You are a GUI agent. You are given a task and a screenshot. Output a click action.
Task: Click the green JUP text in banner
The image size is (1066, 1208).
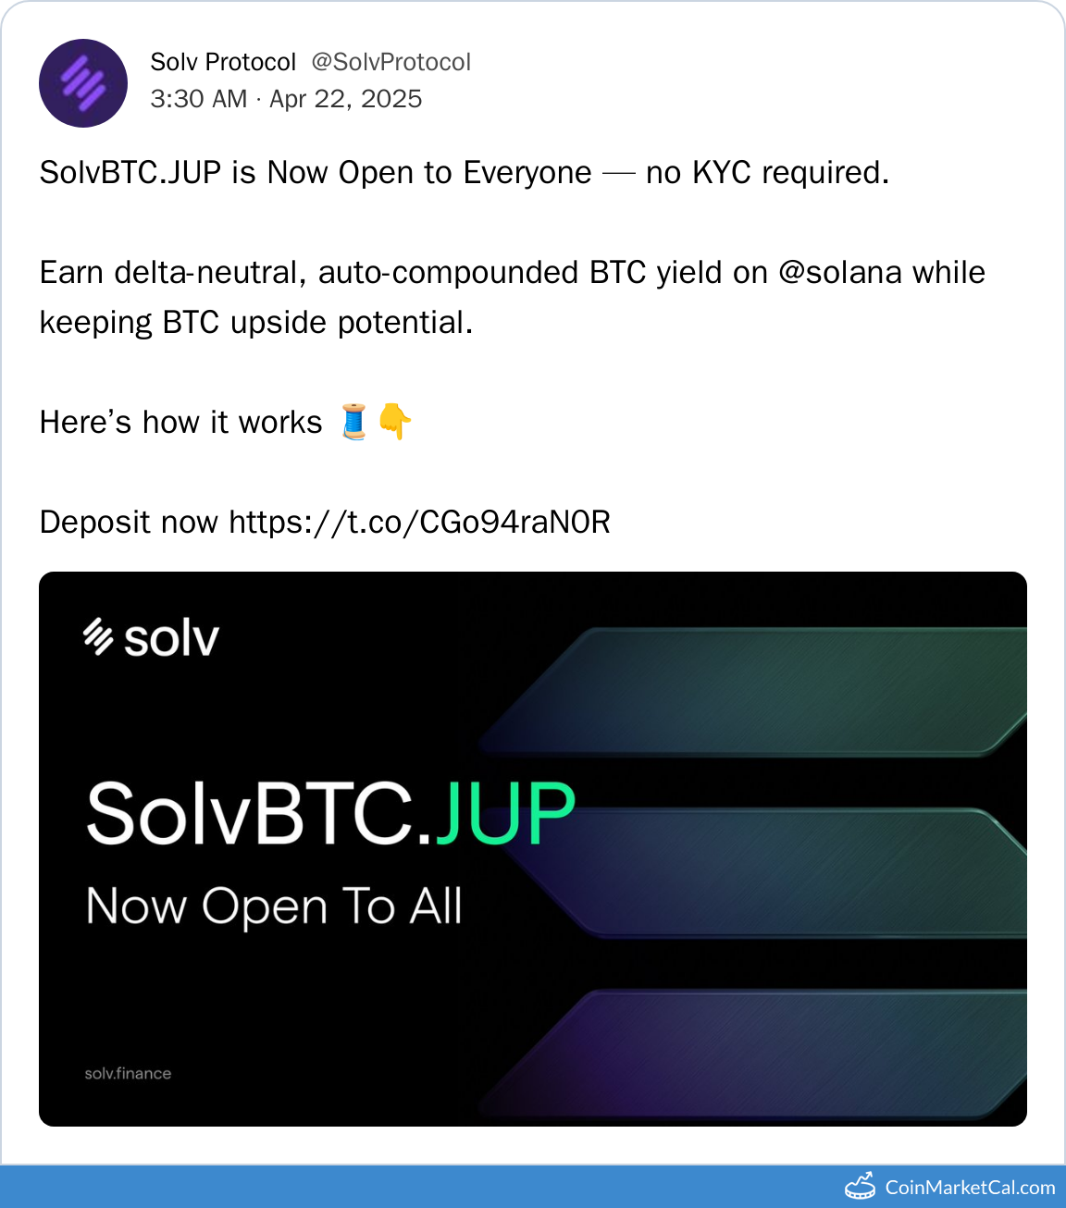[505, 814]
